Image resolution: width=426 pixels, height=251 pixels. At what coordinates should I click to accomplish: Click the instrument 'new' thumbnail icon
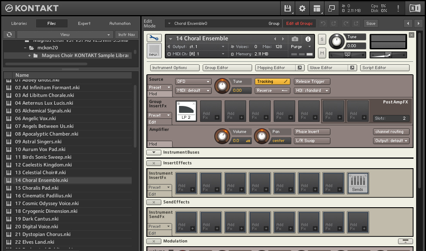154,50
